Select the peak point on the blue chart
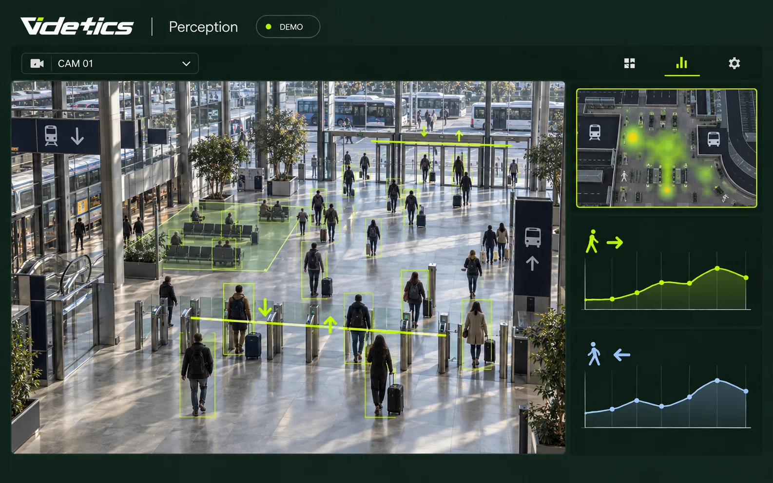The width and height of the screenshot is (773, 483). [717, 381]
